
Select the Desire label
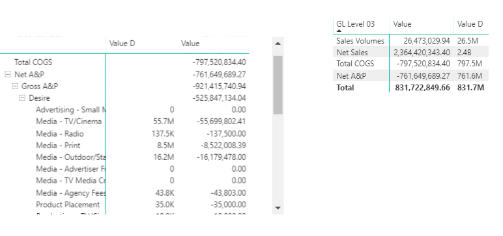click(39, 98)
